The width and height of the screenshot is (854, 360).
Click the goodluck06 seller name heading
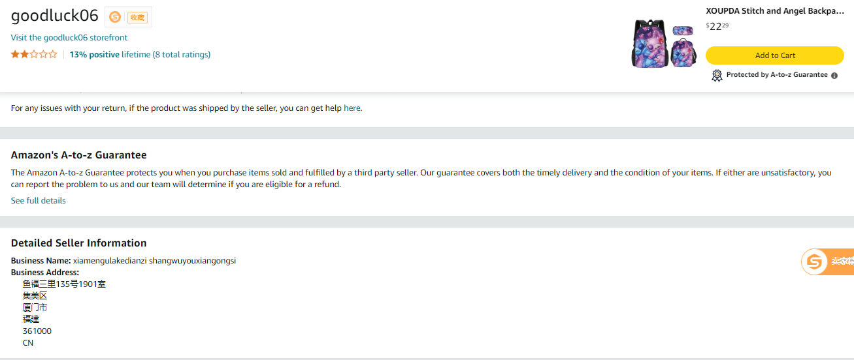coord(54,16)
